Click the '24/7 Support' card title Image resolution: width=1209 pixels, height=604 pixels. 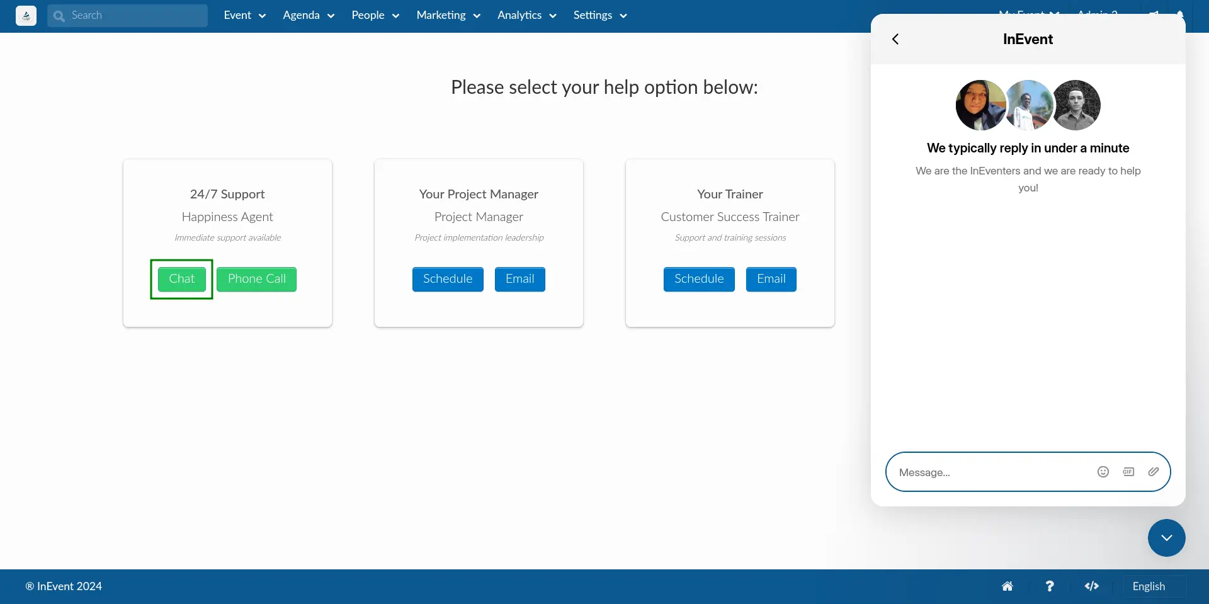(x=227, y=194)
